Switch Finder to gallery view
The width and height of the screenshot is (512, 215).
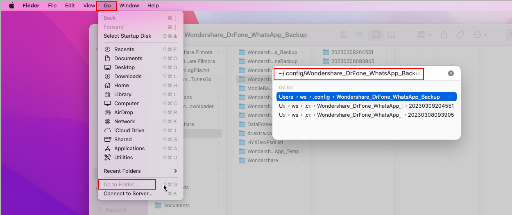point(391,35)
